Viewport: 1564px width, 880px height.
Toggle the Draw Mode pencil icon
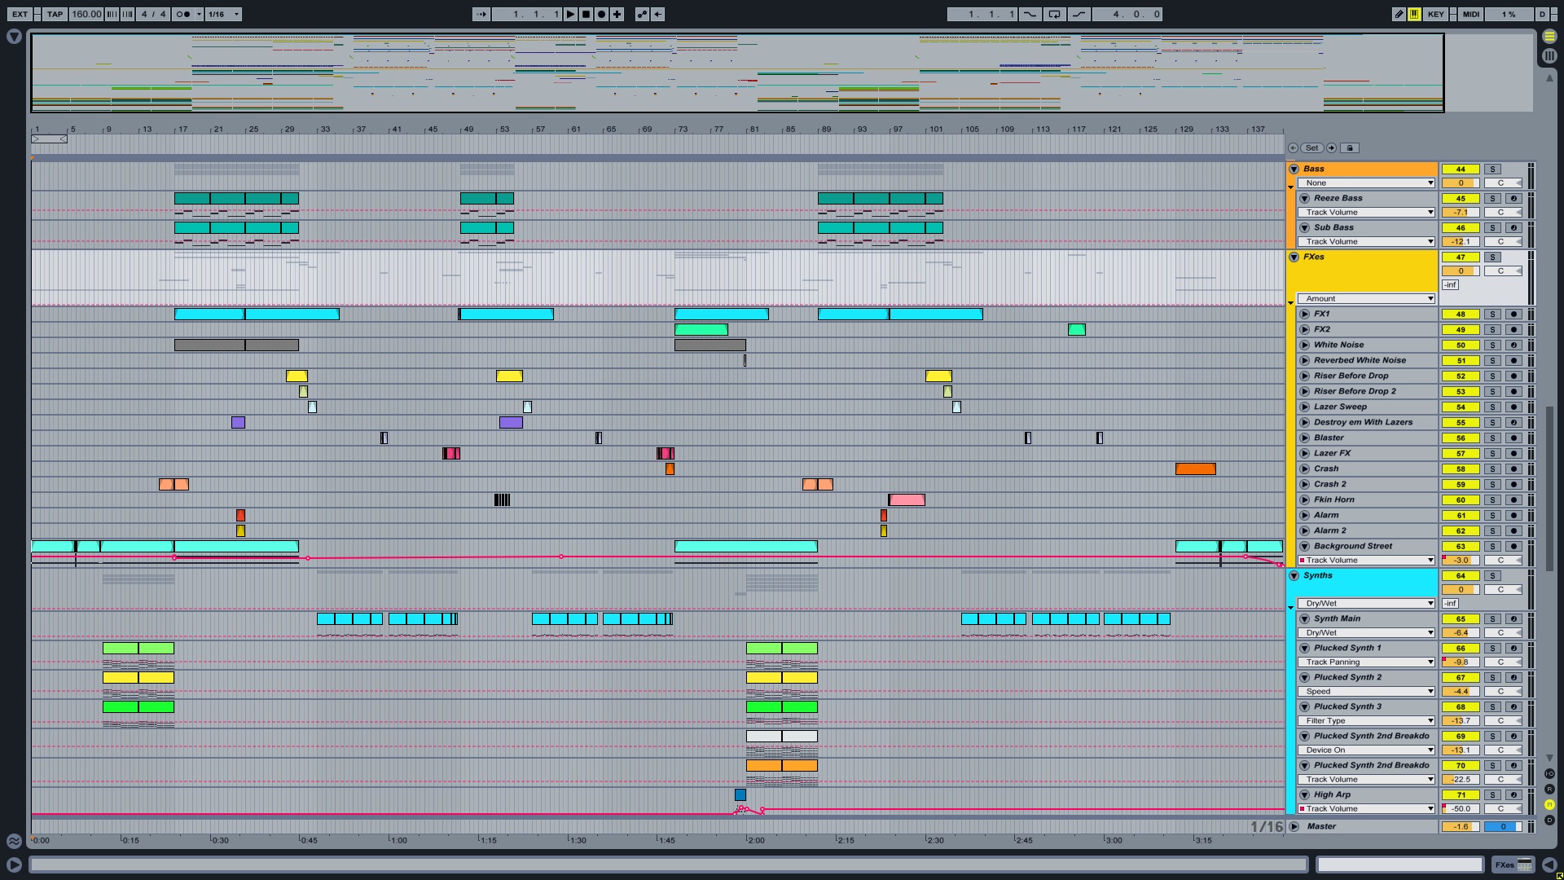[x=1399, y=14]
